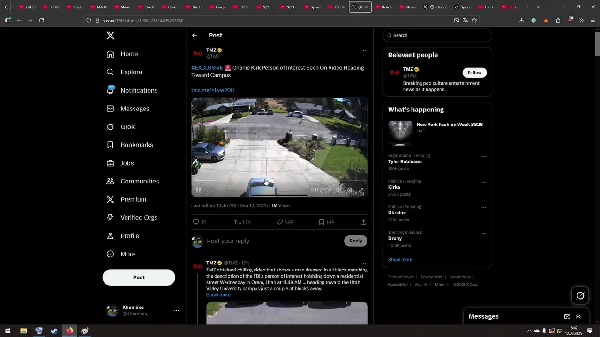Click the gray Reply button
Screen dimensions: 600x337
(x=356, y=241)
